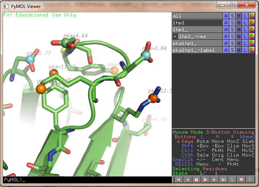
Task: Advance forward one frame
Action: click(214, 179)
